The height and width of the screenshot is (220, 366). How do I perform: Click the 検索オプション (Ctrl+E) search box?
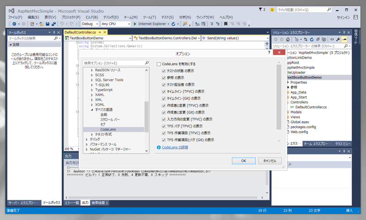116,63
